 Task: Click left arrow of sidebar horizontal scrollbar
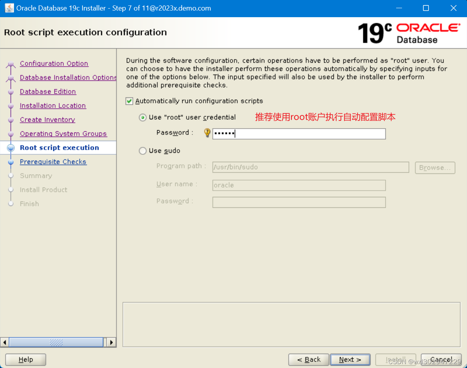(5, 342)
